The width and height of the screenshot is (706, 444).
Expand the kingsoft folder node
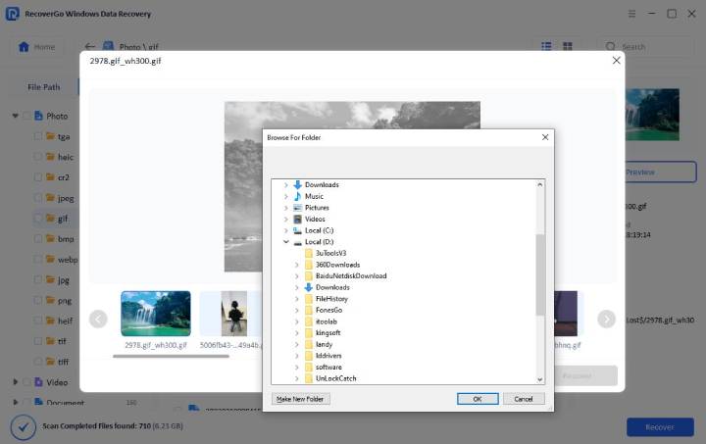pyautogui.click(x=297, y=333)
